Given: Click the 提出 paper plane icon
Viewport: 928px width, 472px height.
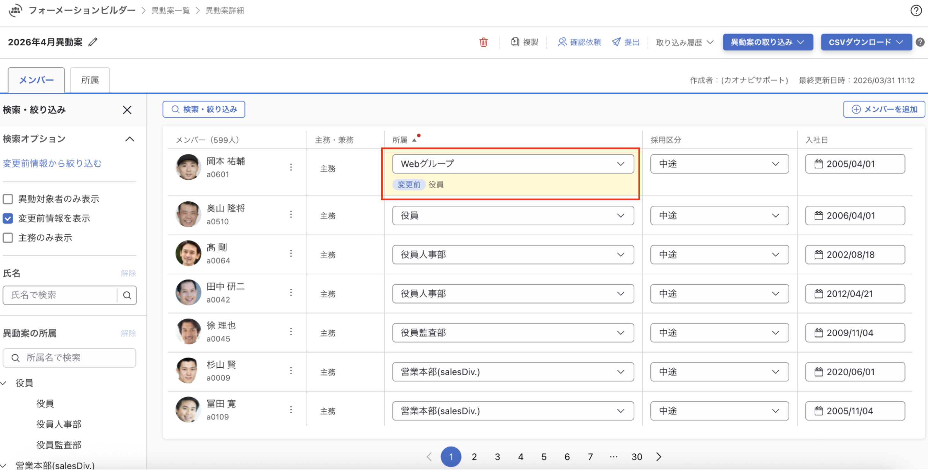Looking at the screenshot, I should (x=617, y=42).
